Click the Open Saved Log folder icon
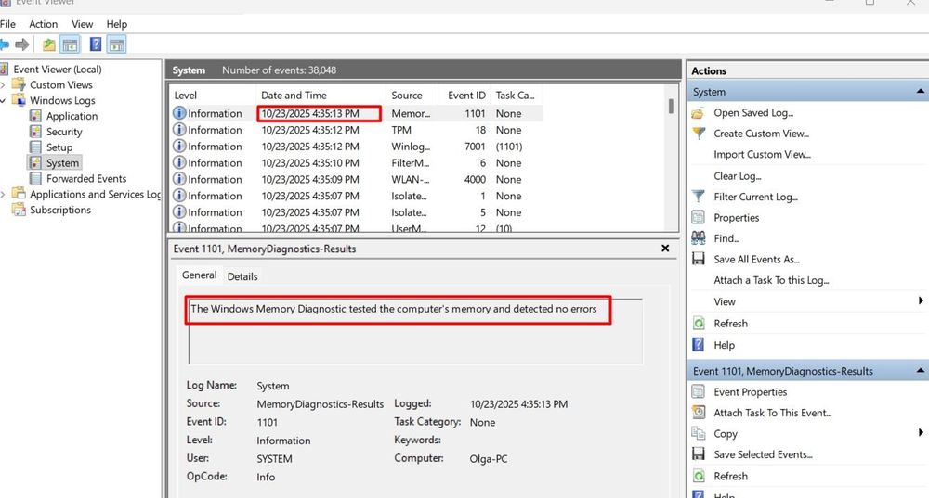The height and width of the screenshot is (498, 929). coord(699,113)
